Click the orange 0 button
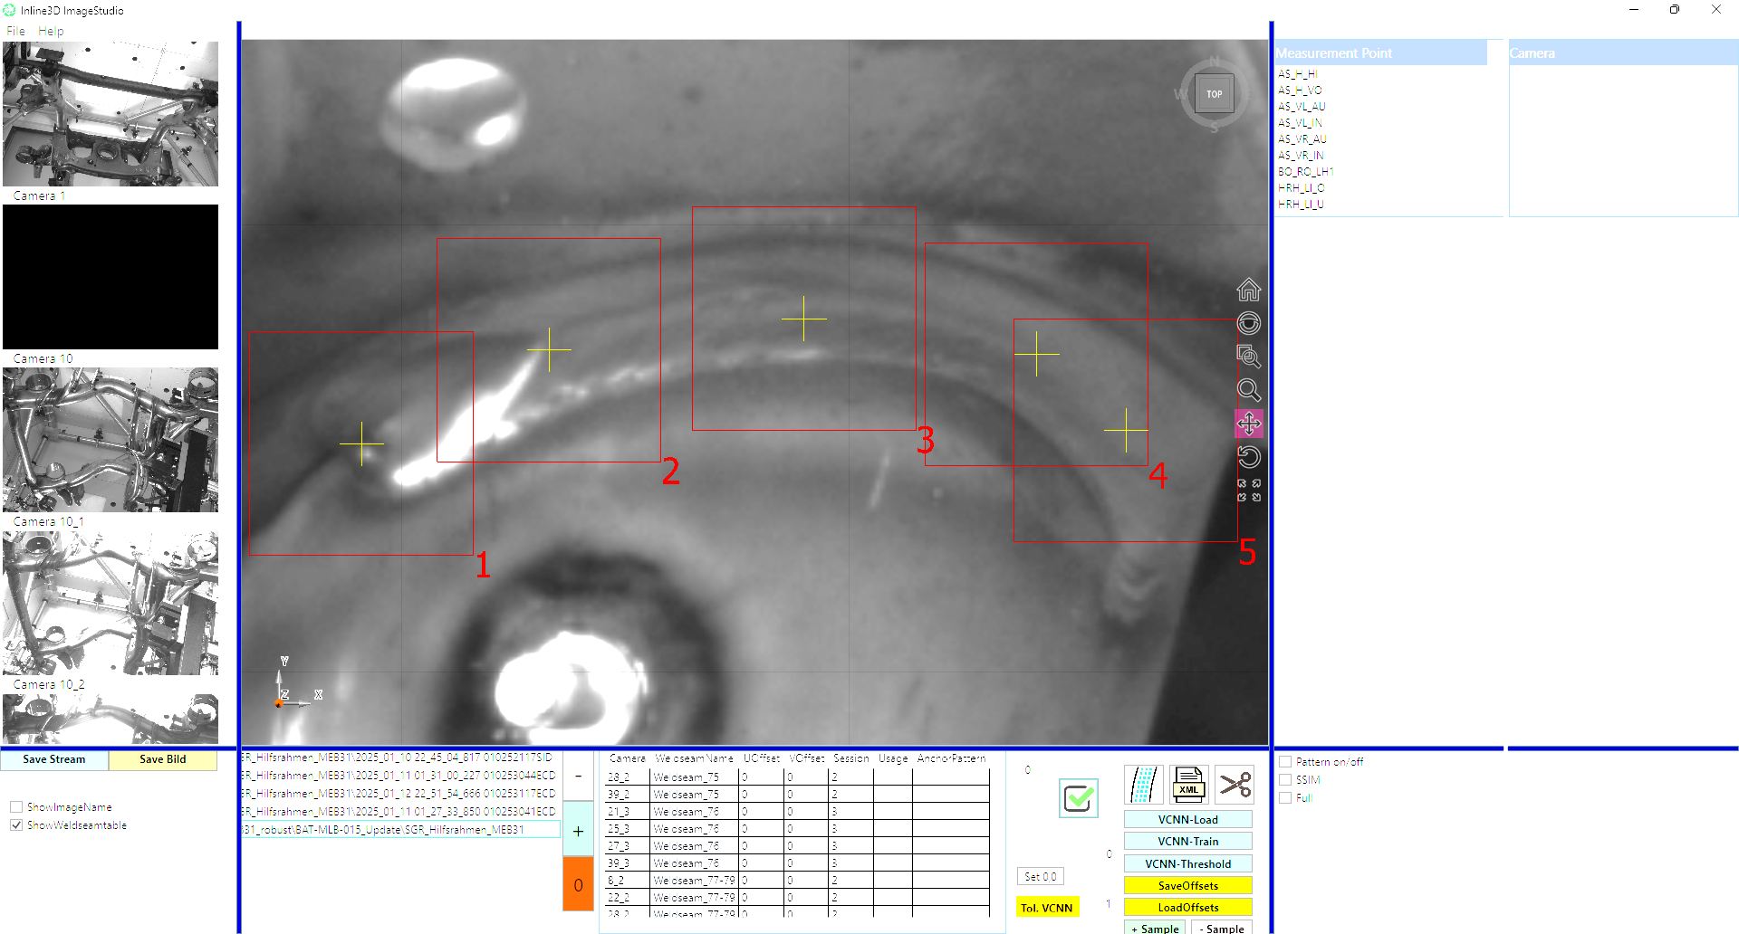This screenshot has width=1739, height=934. click(x=578, y=885)
